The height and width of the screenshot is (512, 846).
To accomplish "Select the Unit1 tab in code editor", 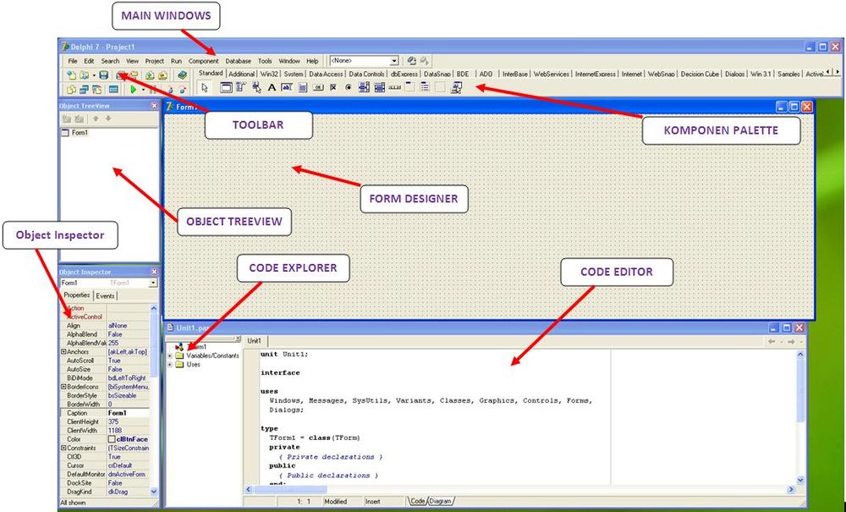I will click(254, 341).
